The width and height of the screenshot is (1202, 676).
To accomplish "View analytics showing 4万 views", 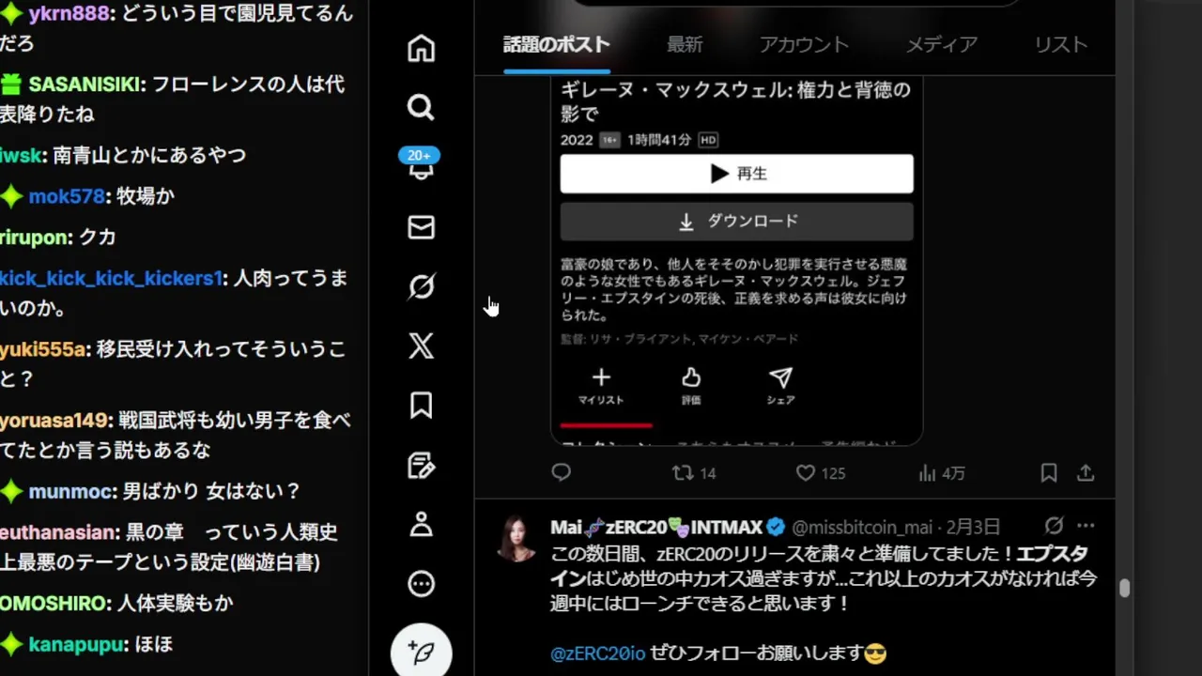I will [941, 473].
